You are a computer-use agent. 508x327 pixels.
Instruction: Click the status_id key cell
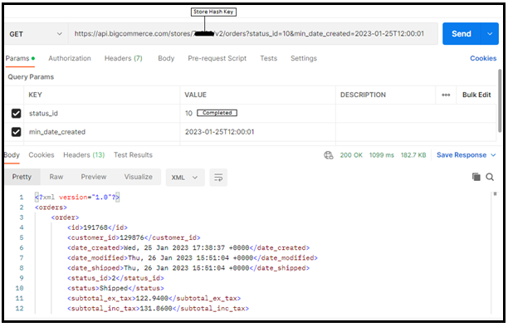point(102,114)
